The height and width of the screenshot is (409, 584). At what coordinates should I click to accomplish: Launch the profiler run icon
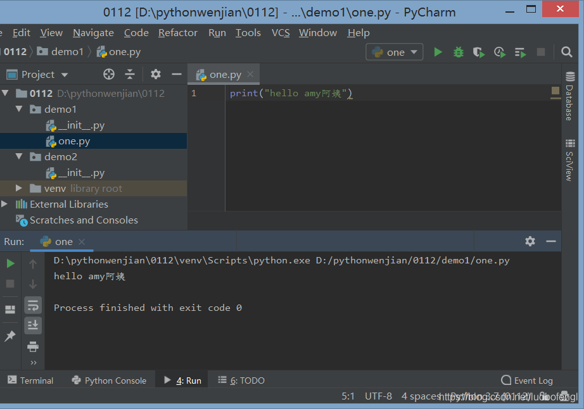500,52
